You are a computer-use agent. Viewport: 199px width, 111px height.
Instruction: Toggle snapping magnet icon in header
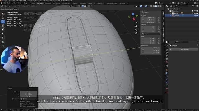point(83,6)
